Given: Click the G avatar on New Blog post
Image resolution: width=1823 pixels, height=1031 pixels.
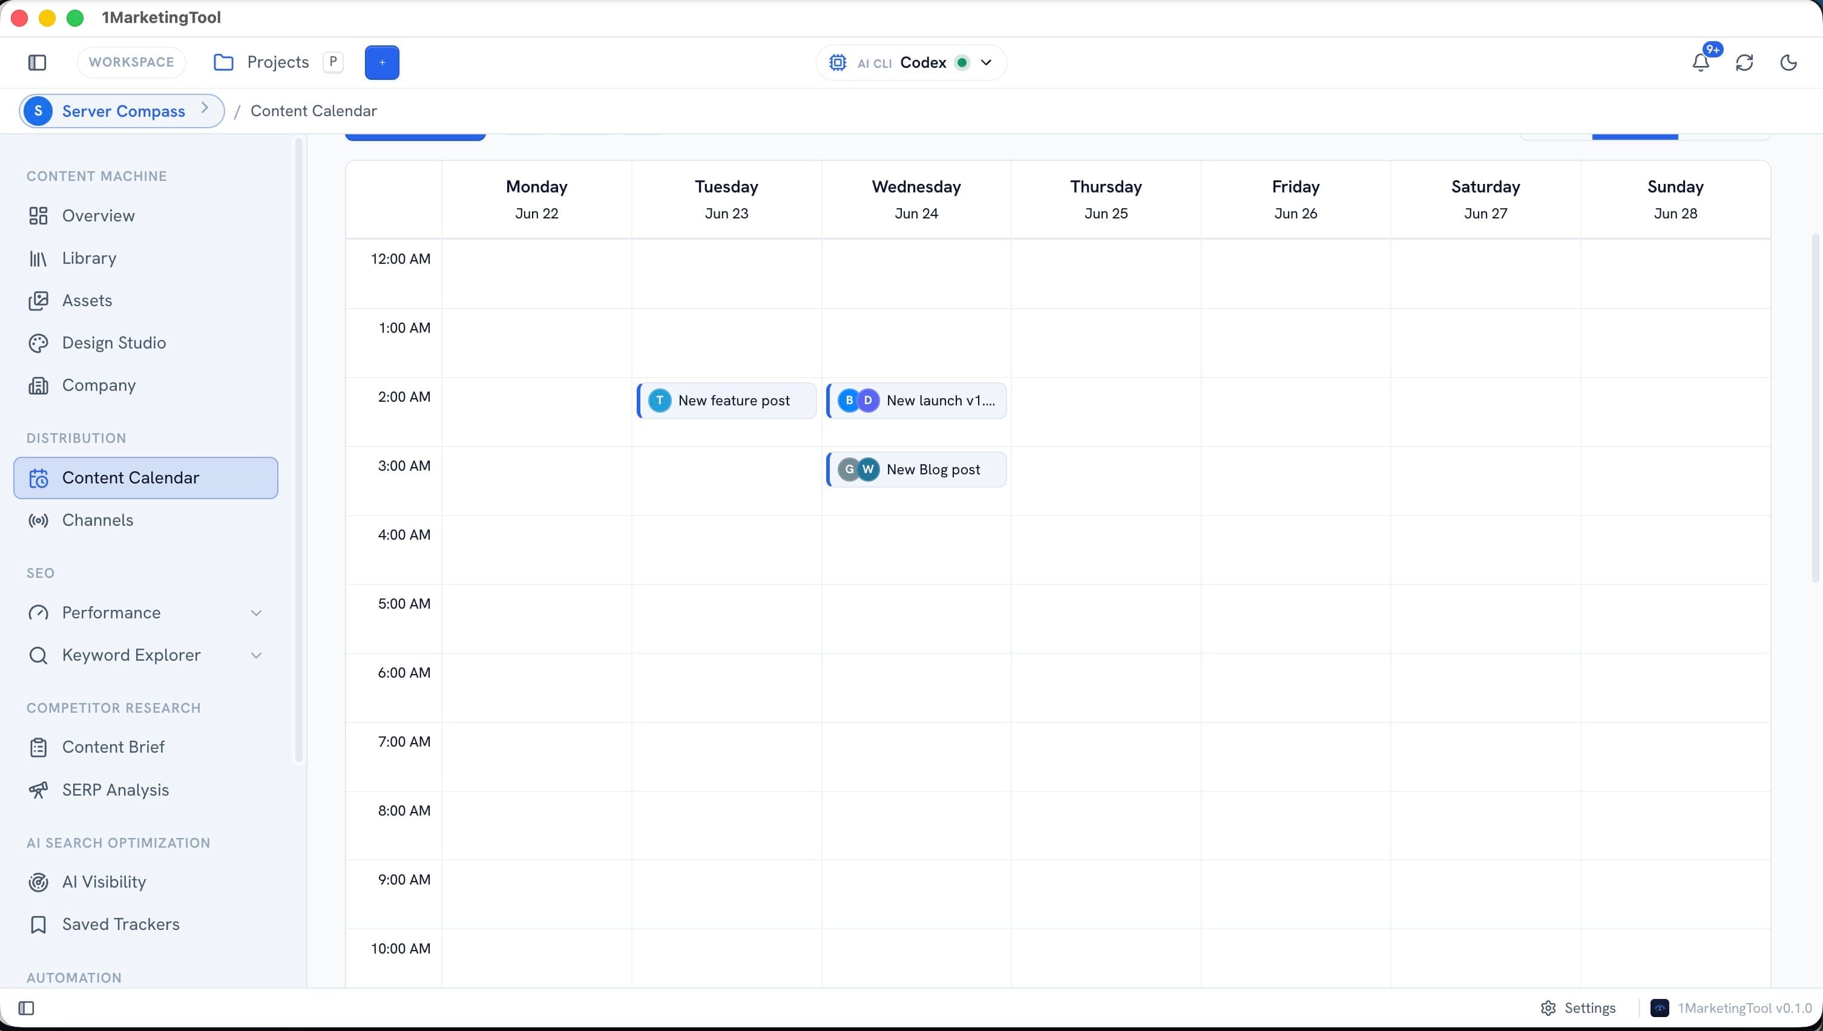Looking at the screenshot, I should tap(849, 470).
